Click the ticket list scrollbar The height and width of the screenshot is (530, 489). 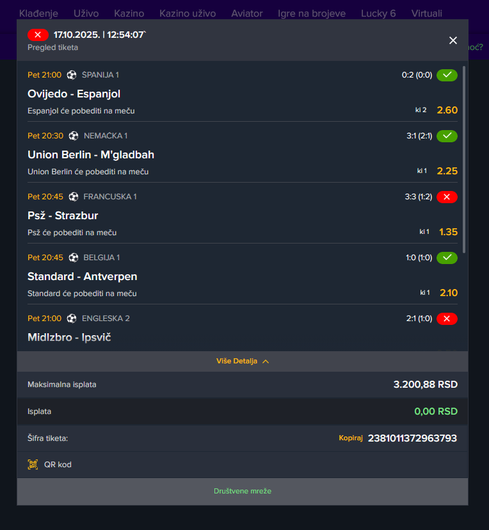pos(463,160)
